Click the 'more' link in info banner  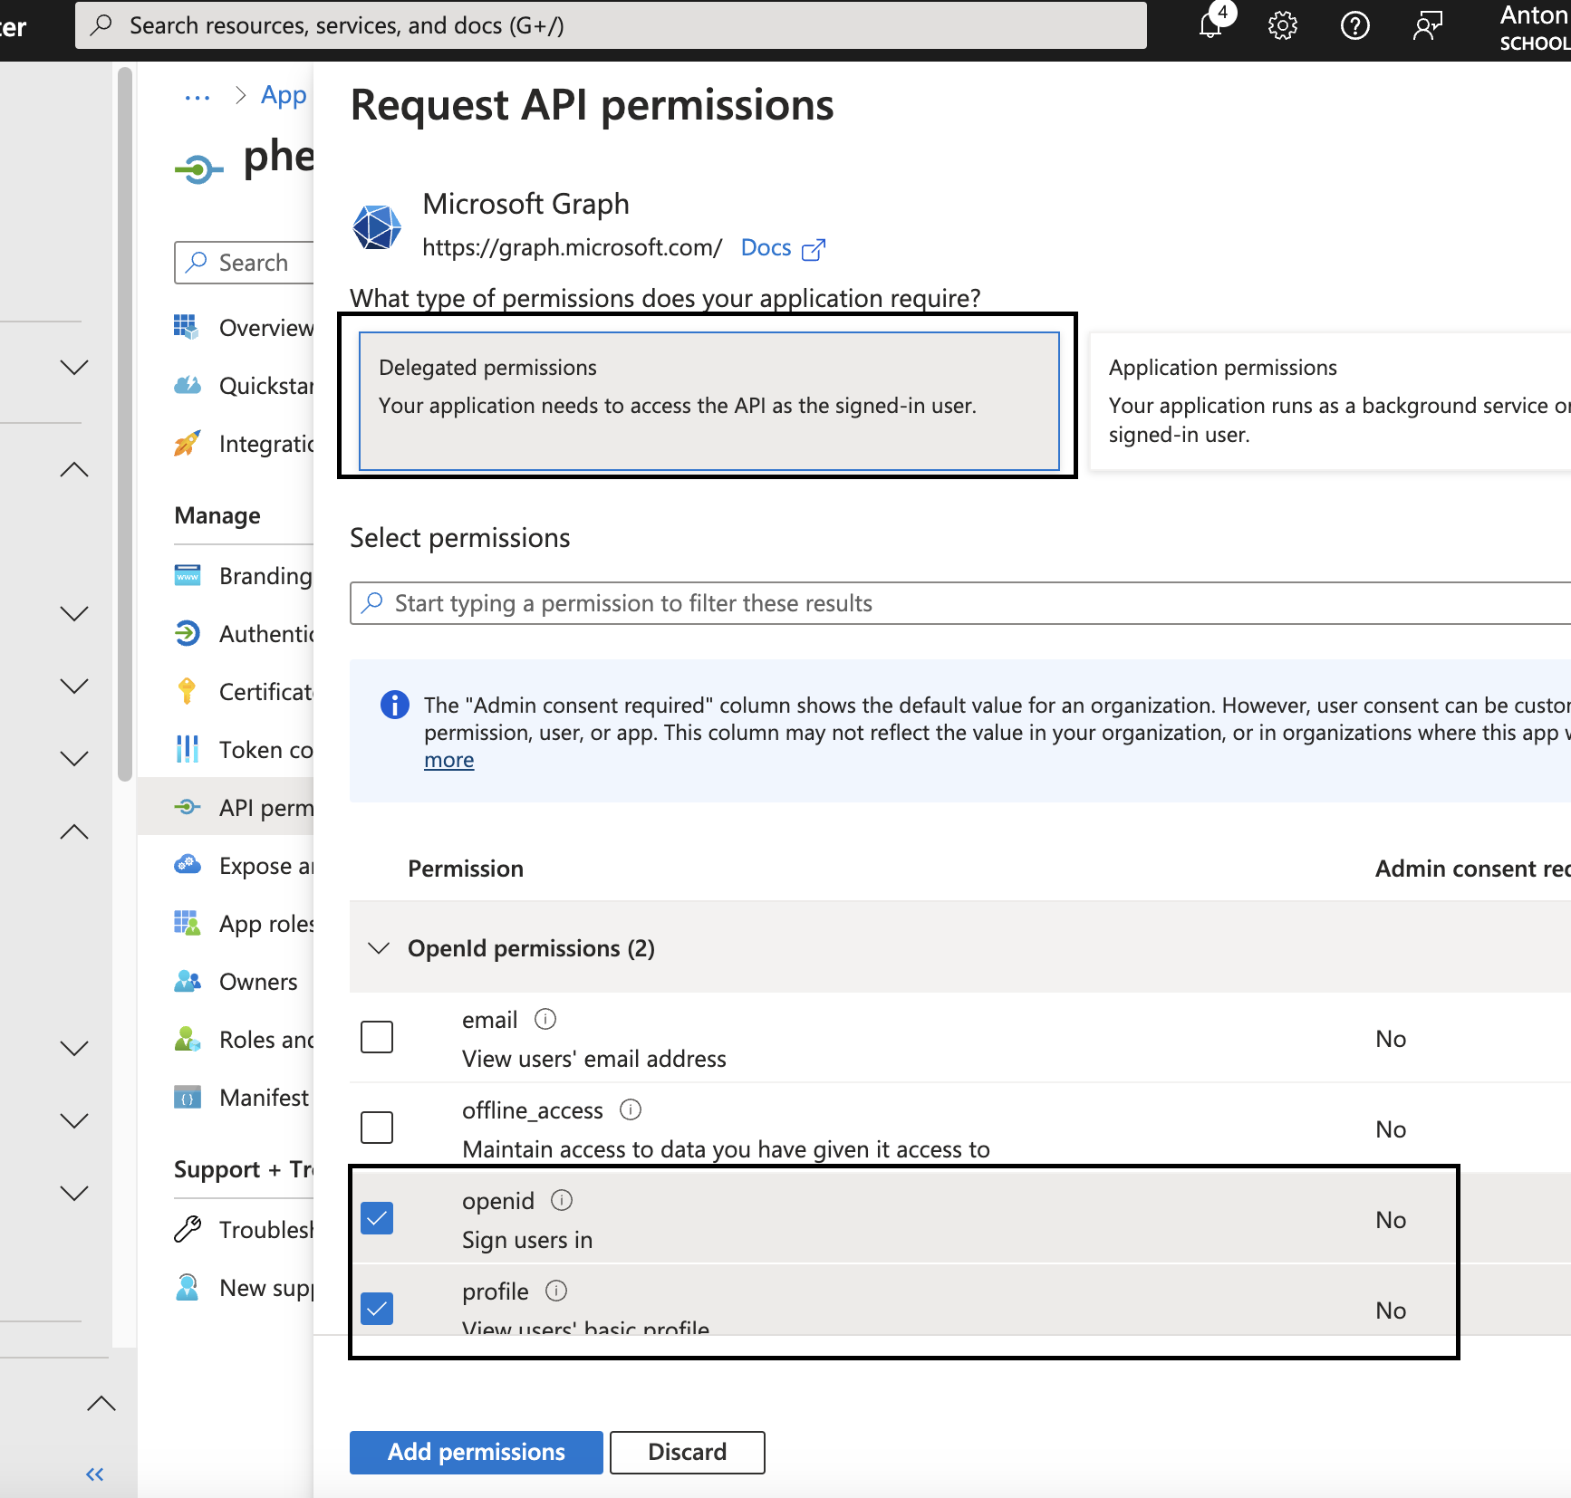(449, 761)
